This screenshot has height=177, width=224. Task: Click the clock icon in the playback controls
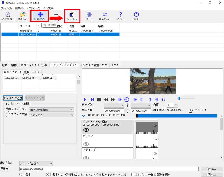(127, 100)
